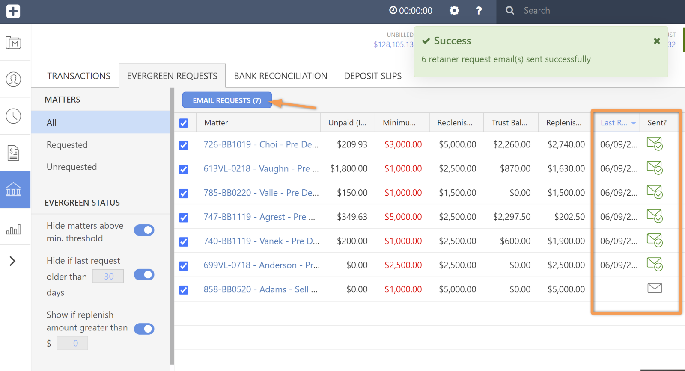Toggle Hide matters above min. threshold
The width and height of the screenshot is (685, 371).
coord(144,230)
